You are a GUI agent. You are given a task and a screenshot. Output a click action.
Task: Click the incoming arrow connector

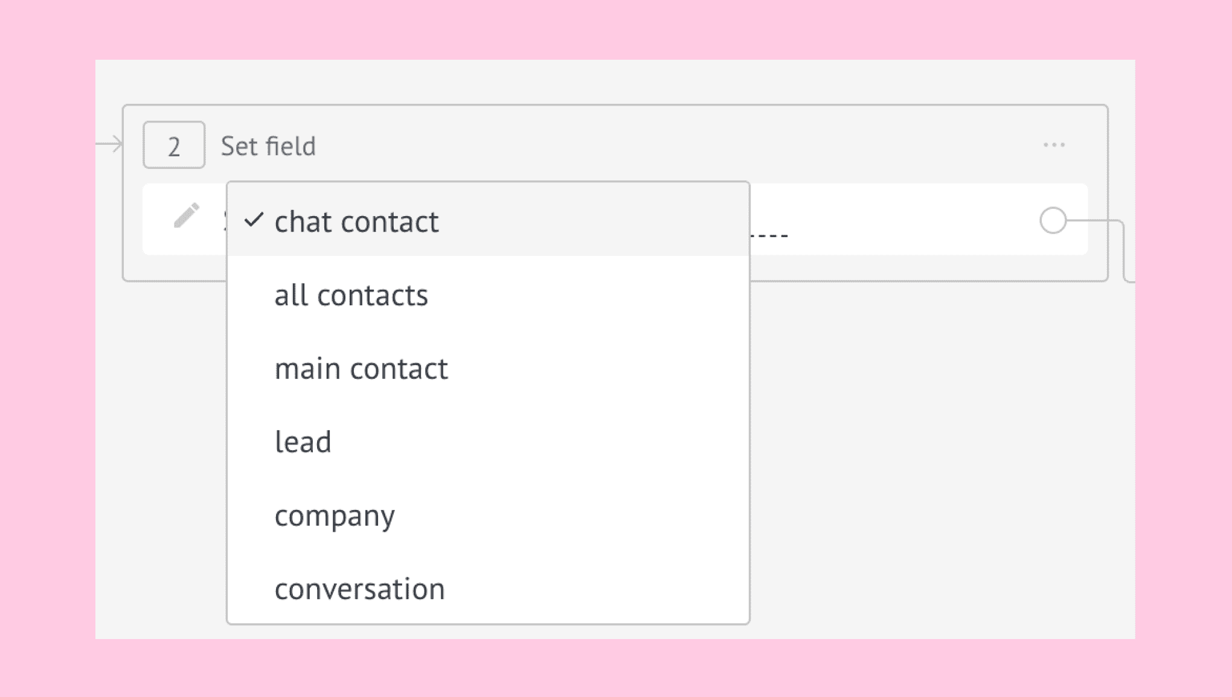[109, 144]
